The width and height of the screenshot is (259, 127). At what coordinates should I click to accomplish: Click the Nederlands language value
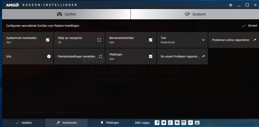(x=168, y=42)
